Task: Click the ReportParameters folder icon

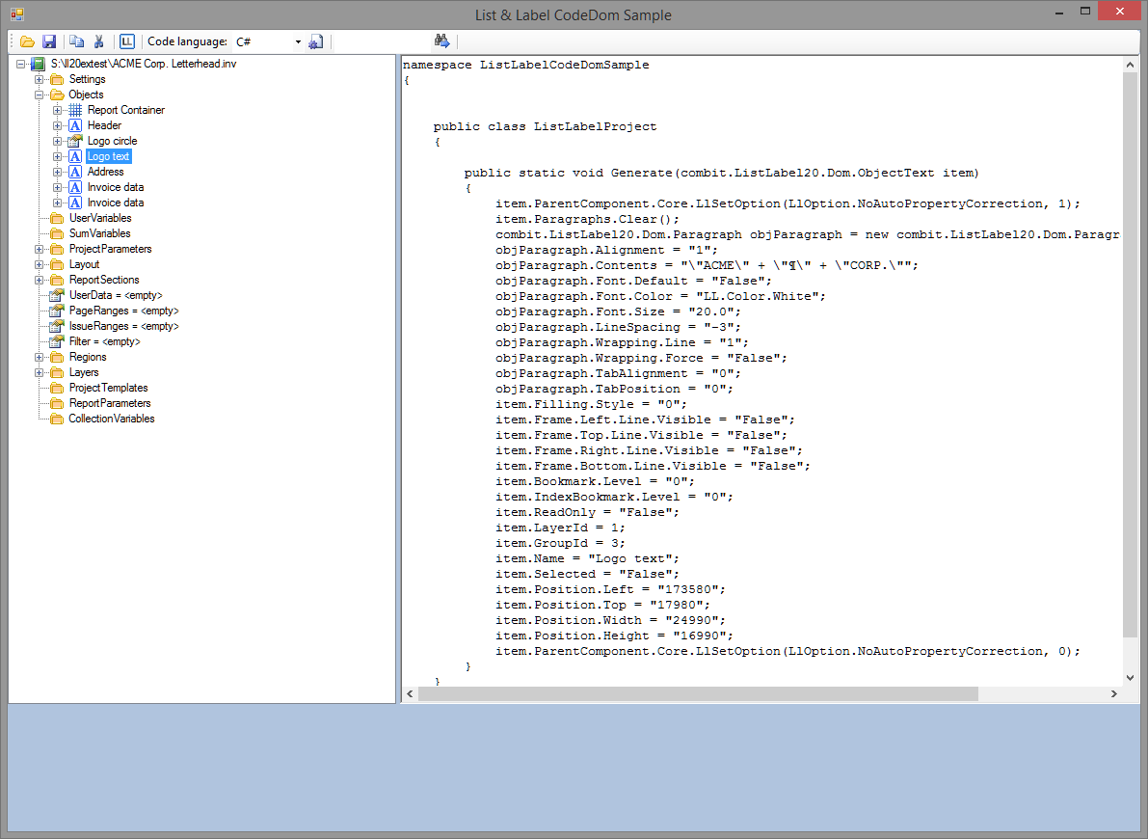Action: point(56,403)
